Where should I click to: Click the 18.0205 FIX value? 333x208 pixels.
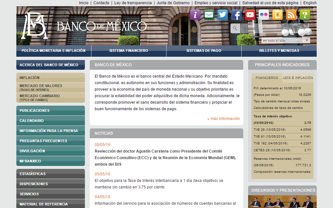pyautogui.click(x=305, y=95)
